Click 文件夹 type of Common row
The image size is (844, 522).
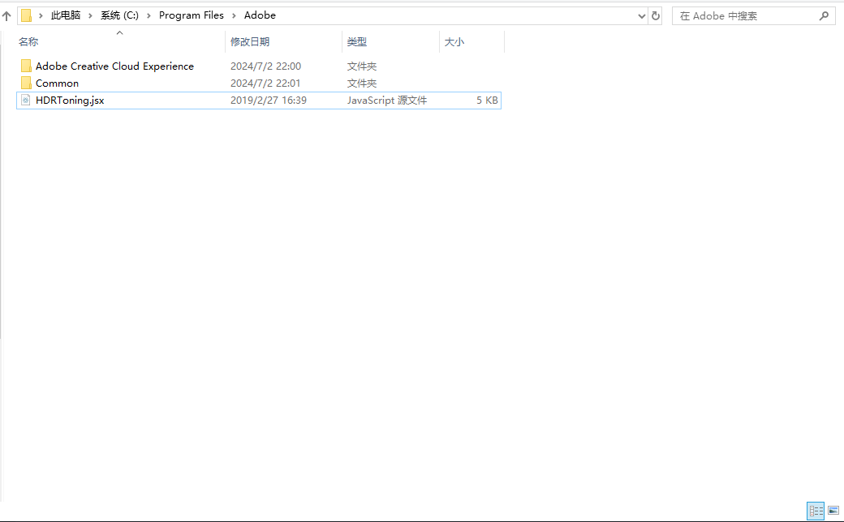[362, 83]
